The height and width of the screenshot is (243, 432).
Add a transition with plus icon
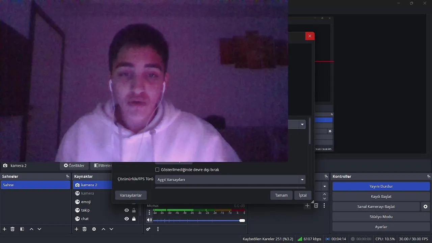[x=307, y=205]
